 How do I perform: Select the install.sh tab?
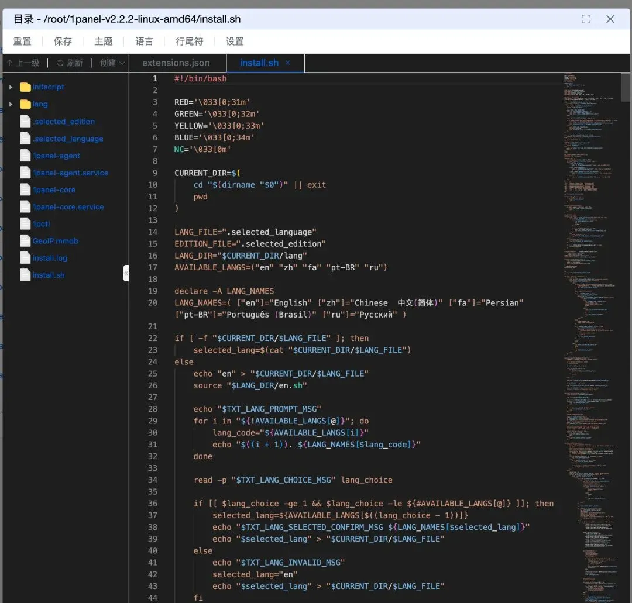pos(259,63)
